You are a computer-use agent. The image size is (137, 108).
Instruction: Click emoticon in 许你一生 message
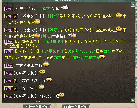[x=42, y=87]
